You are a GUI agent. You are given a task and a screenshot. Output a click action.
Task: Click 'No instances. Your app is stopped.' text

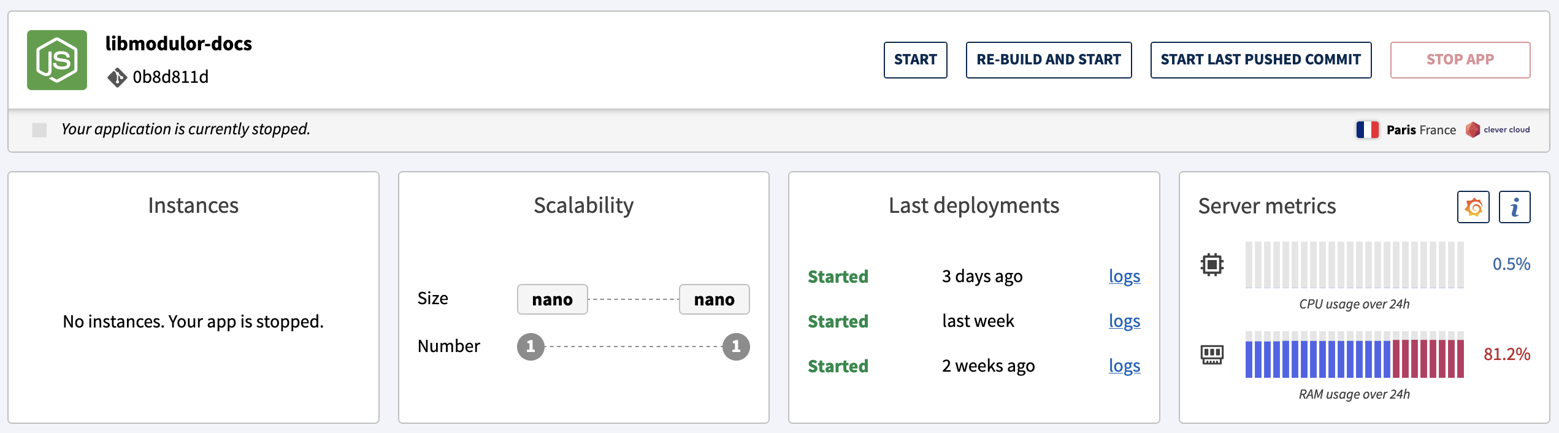(193, 321)
